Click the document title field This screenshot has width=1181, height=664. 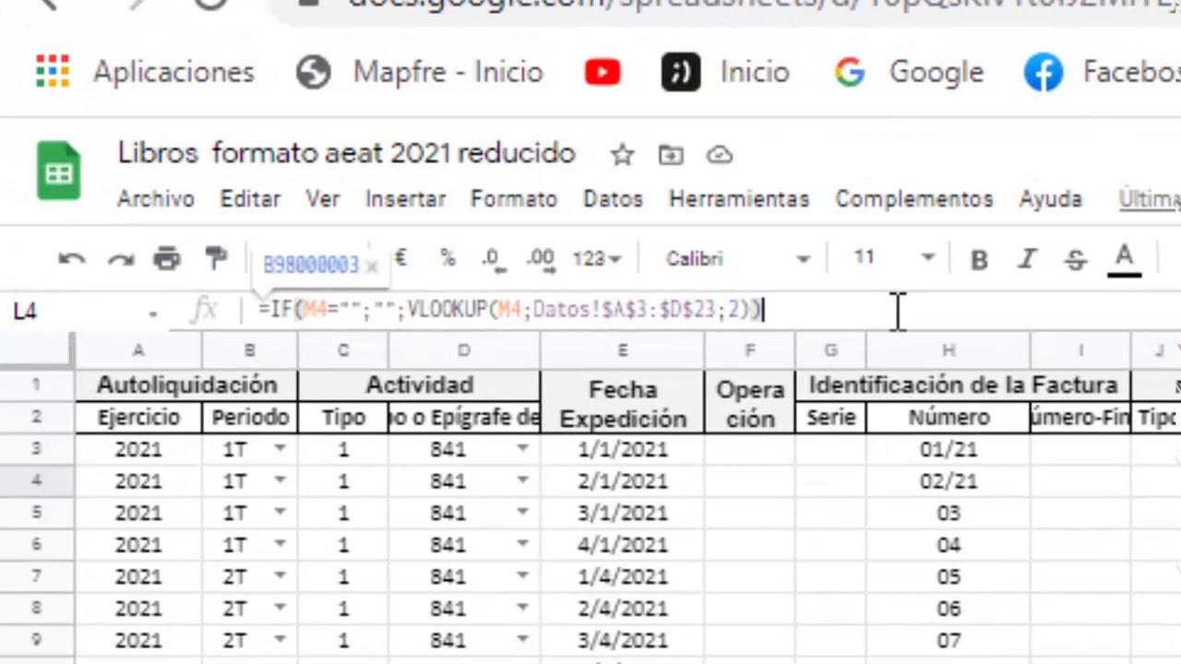347,153
